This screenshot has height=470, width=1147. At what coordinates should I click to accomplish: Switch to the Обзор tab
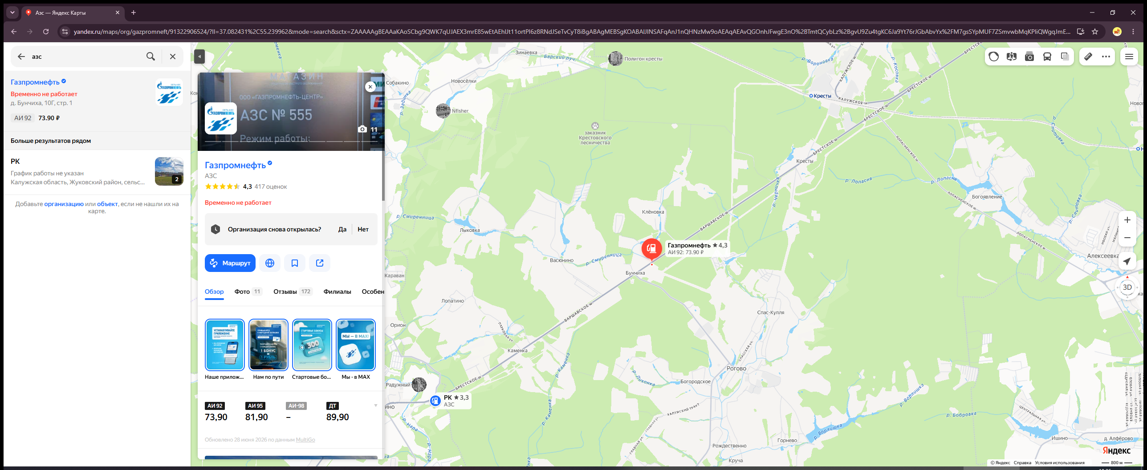(x=214, y=292)
